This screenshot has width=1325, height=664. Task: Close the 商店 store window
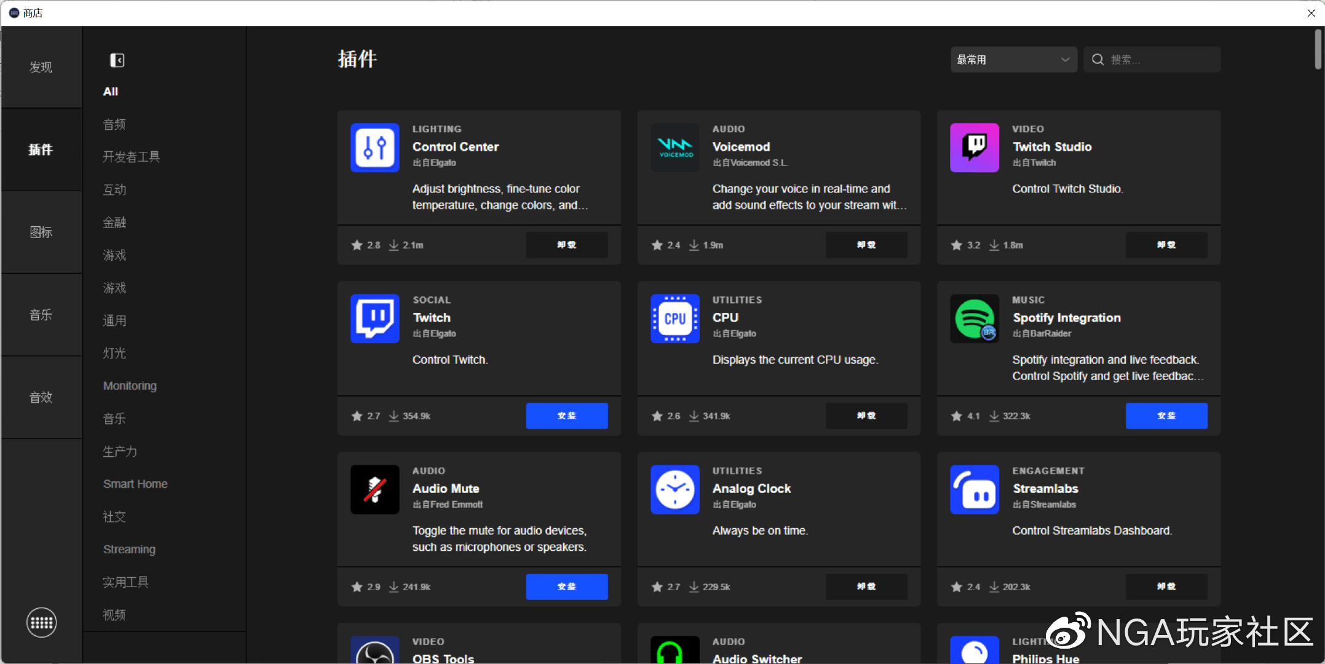pyautogui.click(x=1311, y=13)
